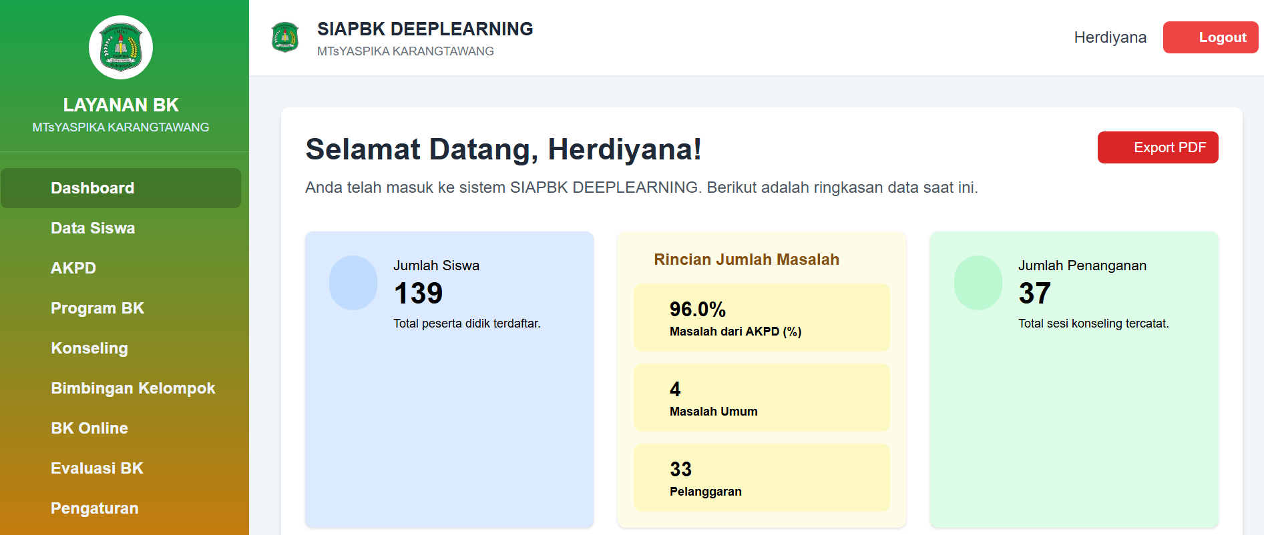Click the LAYANAN BK sidebar title
This screenshot has height=535, width=1264.
(121, 105)
